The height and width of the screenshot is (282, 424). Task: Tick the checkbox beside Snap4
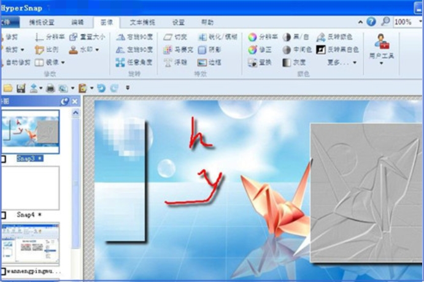3,215
